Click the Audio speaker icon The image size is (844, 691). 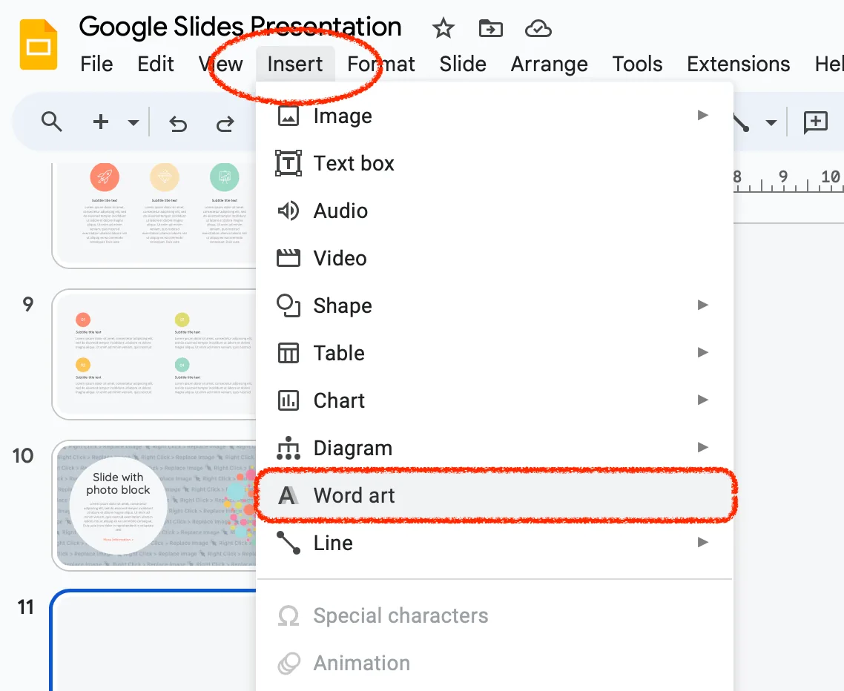[x=289, y=211]
